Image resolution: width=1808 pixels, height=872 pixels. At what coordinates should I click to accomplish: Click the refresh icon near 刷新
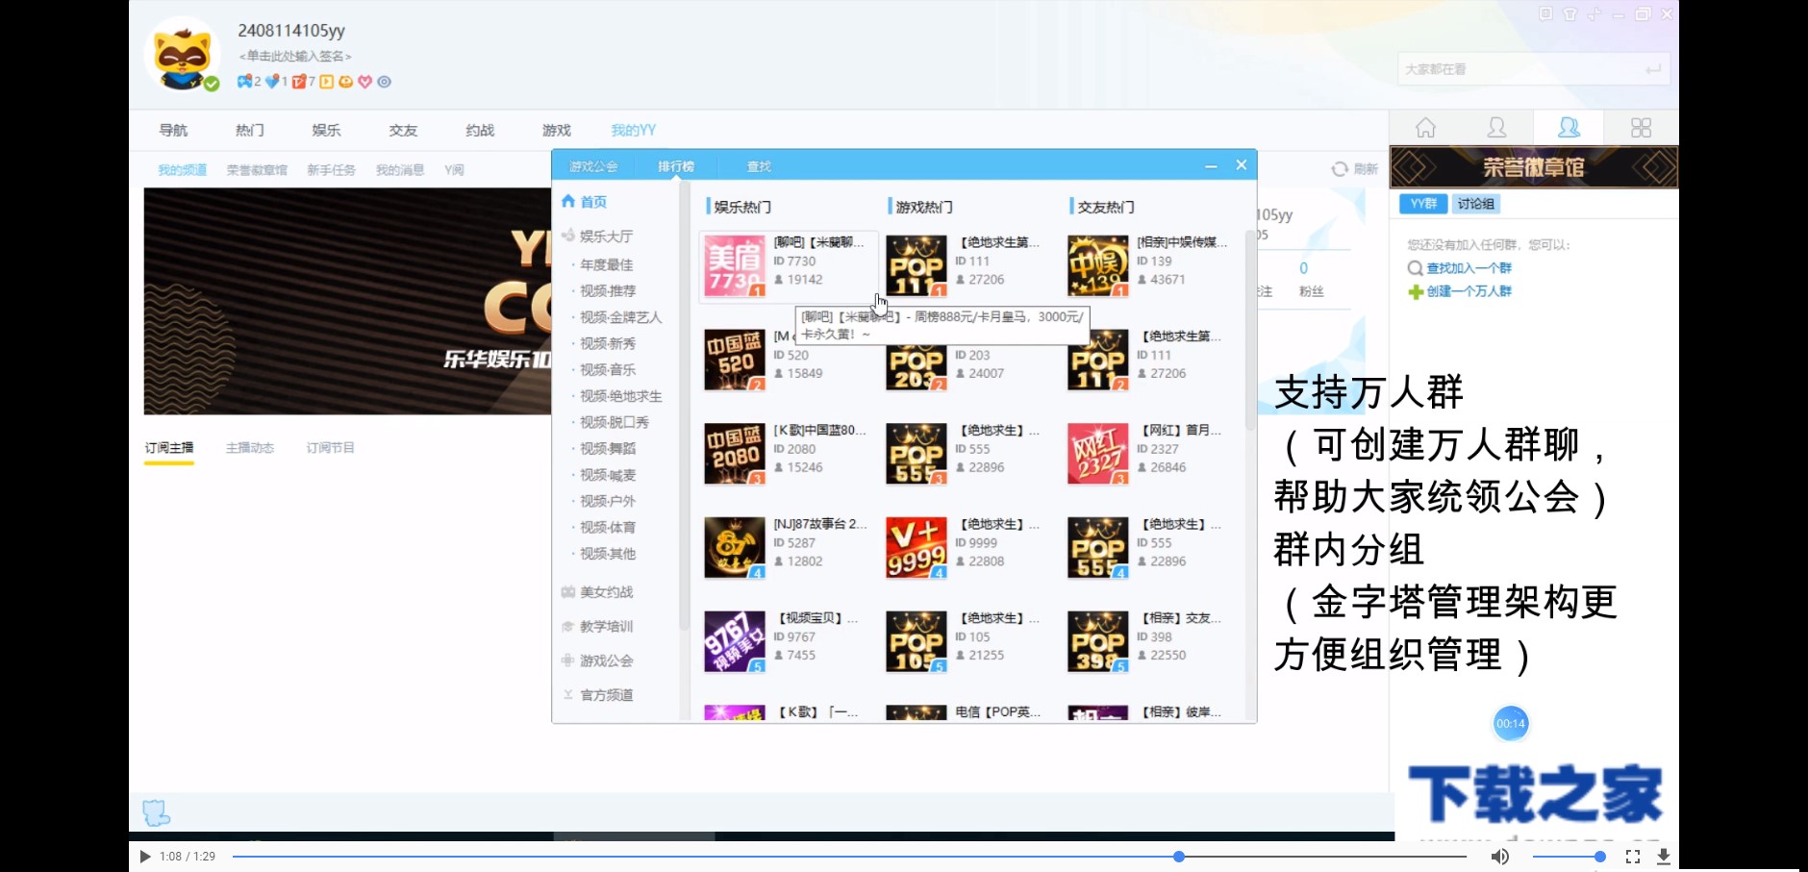[x=1340, y=168]
